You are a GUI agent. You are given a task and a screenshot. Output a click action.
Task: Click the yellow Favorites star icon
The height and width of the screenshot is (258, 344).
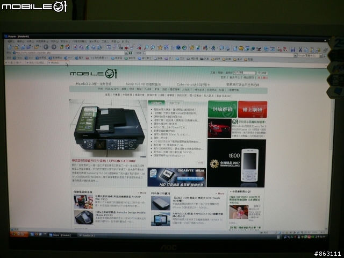[x=160, y=47]
